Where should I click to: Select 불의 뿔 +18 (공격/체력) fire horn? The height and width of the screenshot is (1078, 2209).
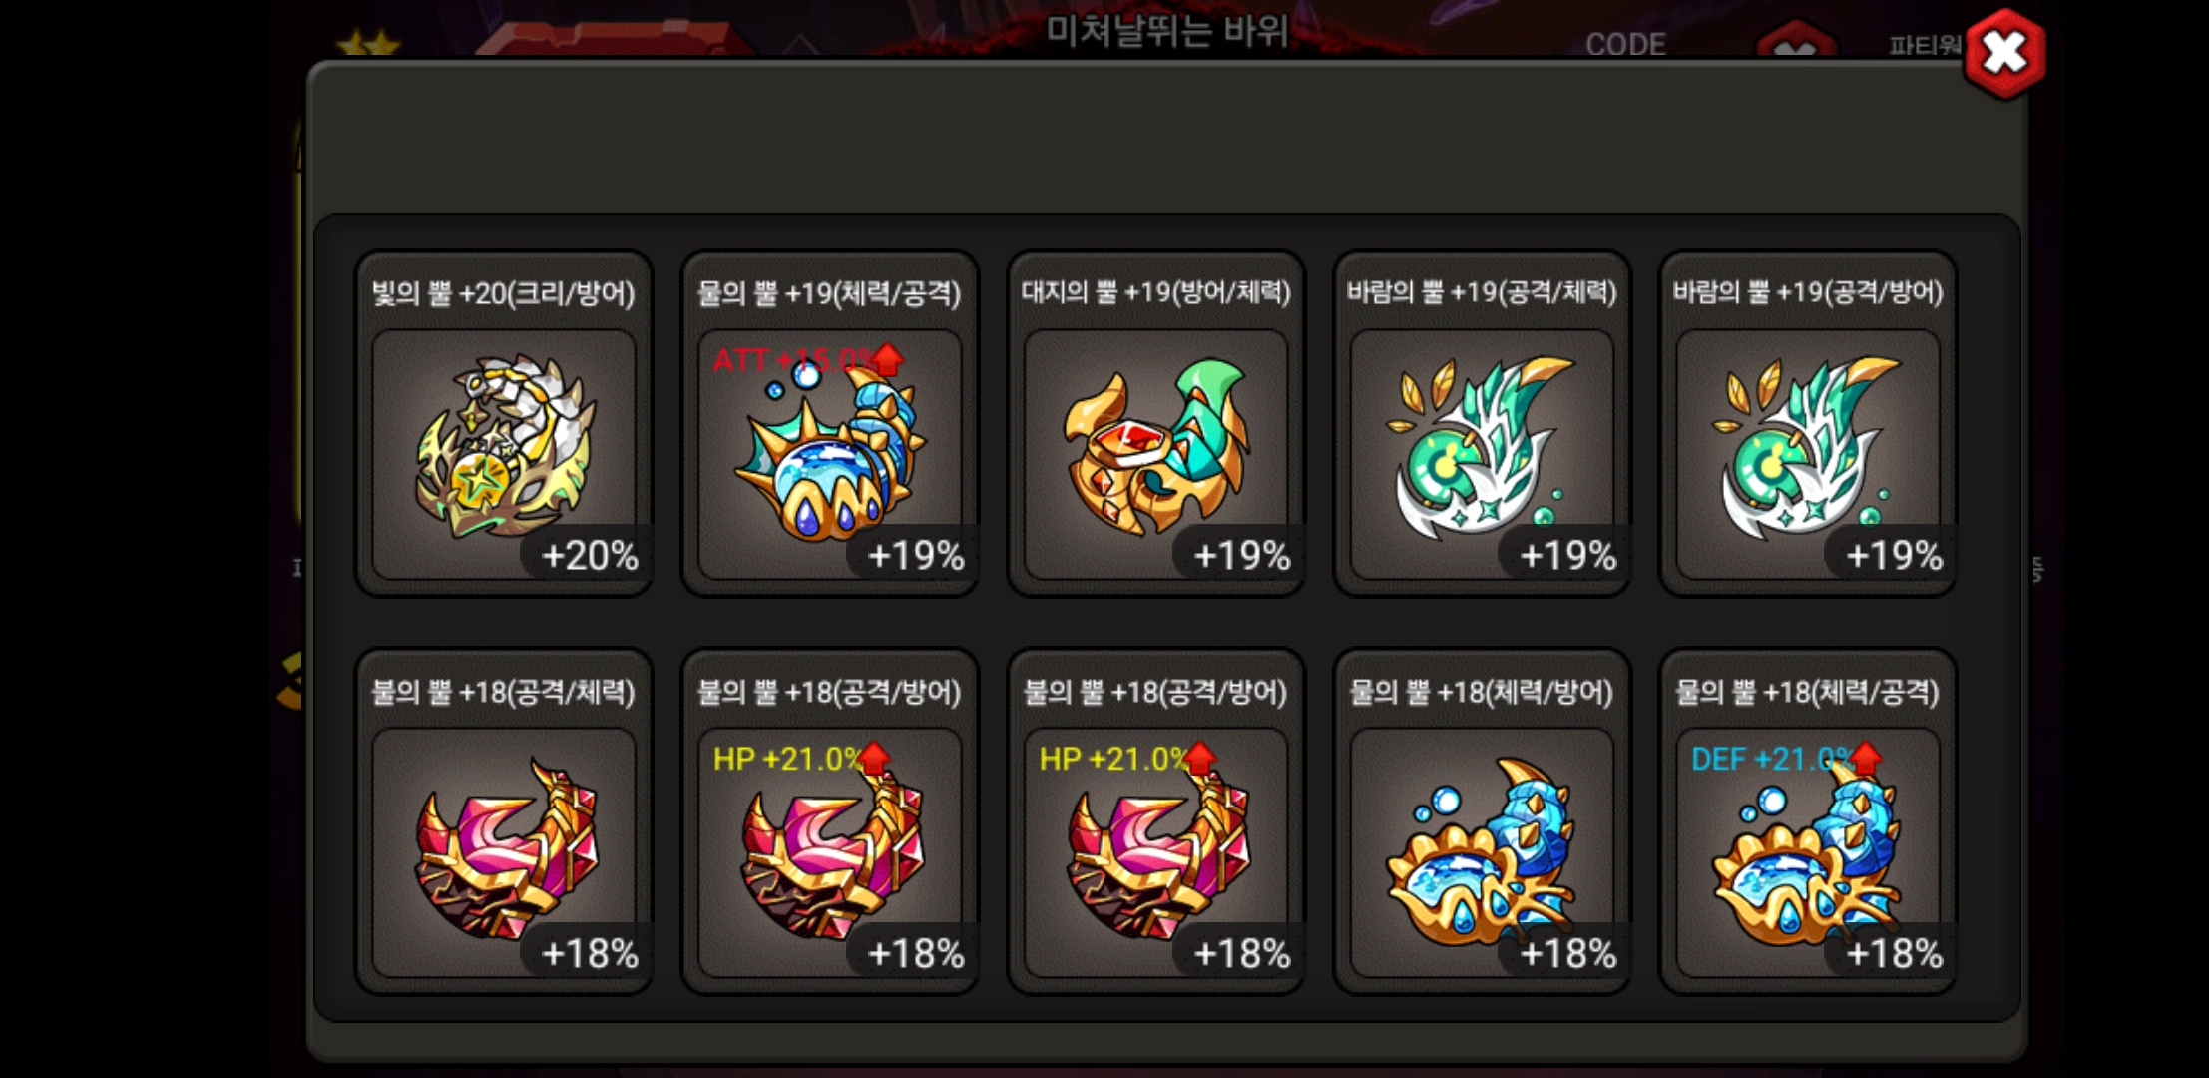click(504, 821)
